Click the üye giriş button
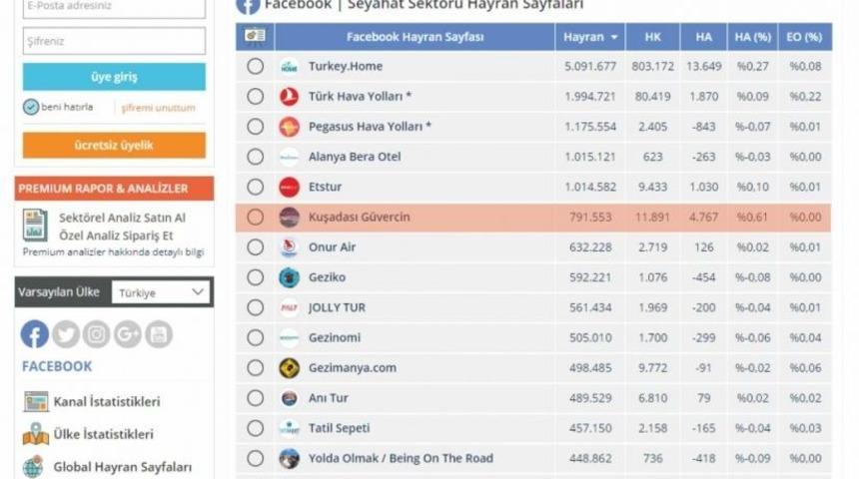Screen dimensions: 859x479 (x=114, y=77)
